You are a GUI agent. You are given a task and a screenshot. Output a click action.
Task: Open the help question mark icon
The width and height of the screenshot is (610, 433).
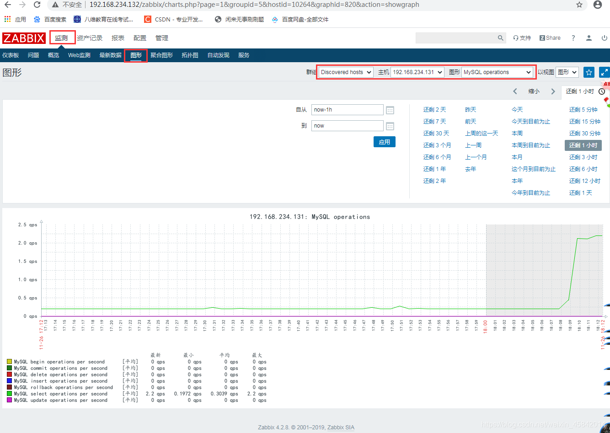point(573,38)
